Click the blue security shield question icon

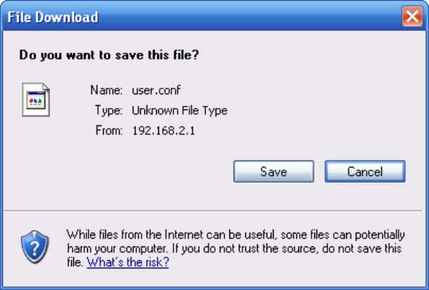pos(35,246)
